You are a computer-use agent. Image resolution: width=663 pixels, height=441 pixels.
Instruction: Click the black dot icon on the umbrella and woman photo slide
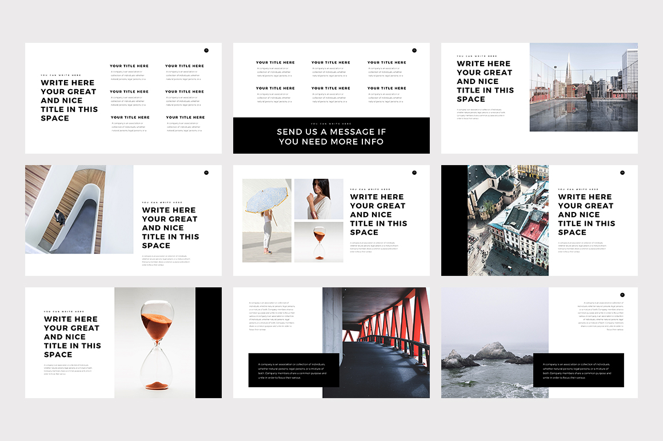(414, 173)
